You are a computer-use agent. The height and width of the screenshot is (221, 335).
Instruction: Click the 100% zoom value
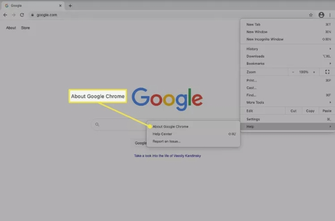pyautogui.click(x=303, y=72)
